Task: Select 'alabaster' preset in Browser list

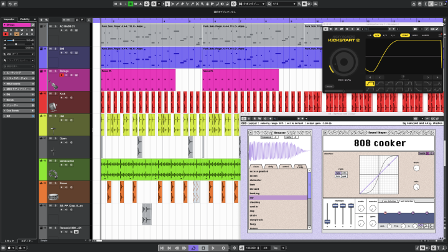Action: pos(256,180)
